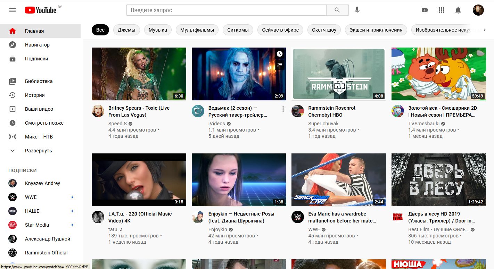Screen dimensions: 494x269
Task: Open Навигатор in sidebar
Action: (x=40, y=45)
